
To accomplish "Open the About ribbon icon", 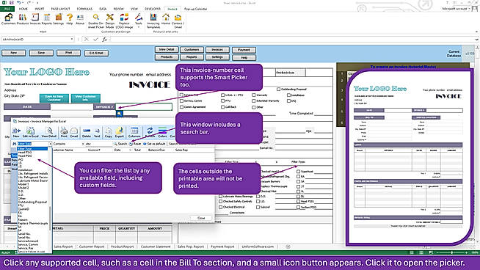I will (x=80, y=19).
